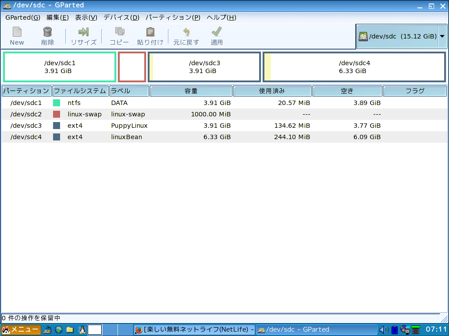Select the /dev/sdc3 row in the partition list
This screenshot has height=336, width=449.
pyautogui.click(x=224, y=126)
